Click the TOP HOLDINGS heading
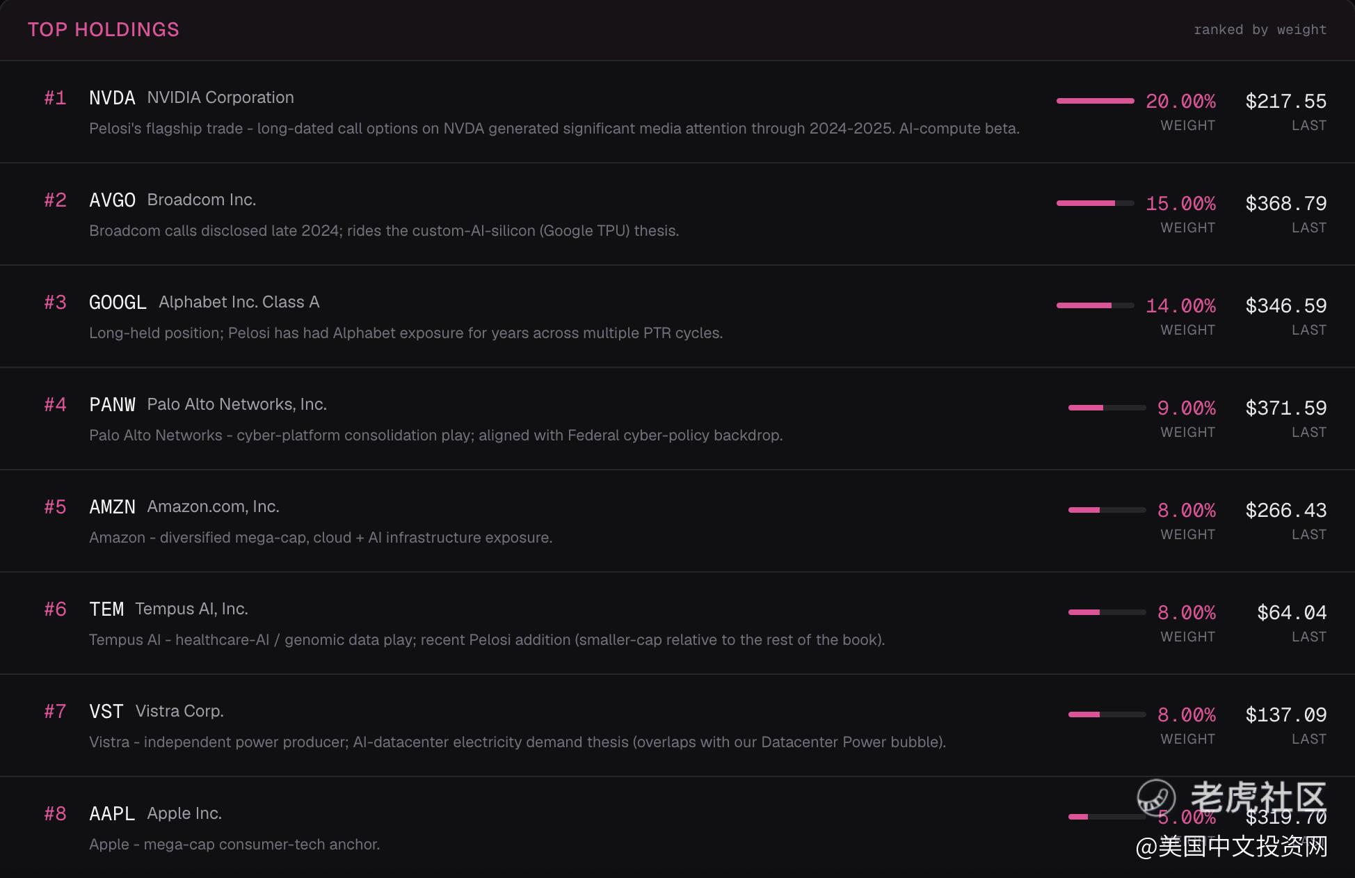1355x878 pixels. coord(104,29)
